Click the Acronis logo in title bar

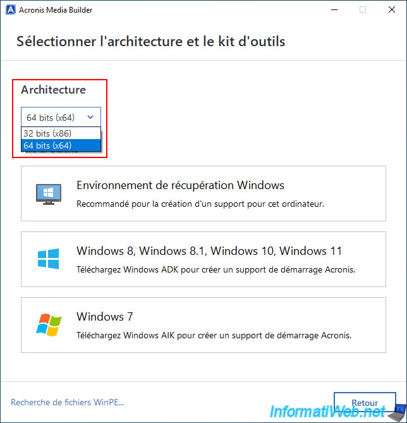[x=9, y=9]
